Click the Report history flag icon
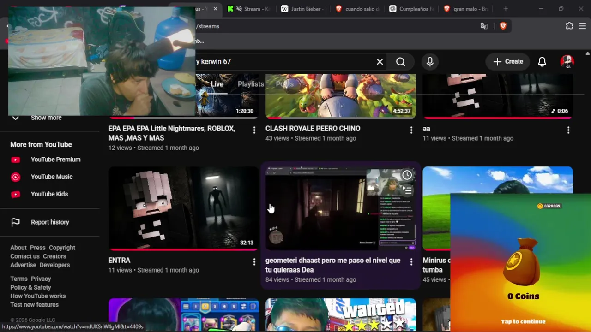 click(x=15, y=222)
